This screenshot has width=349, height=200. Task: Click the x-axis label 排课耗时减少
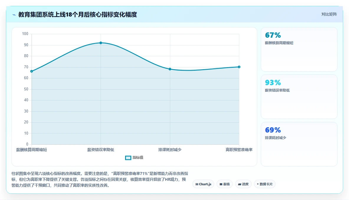[170, 150]
